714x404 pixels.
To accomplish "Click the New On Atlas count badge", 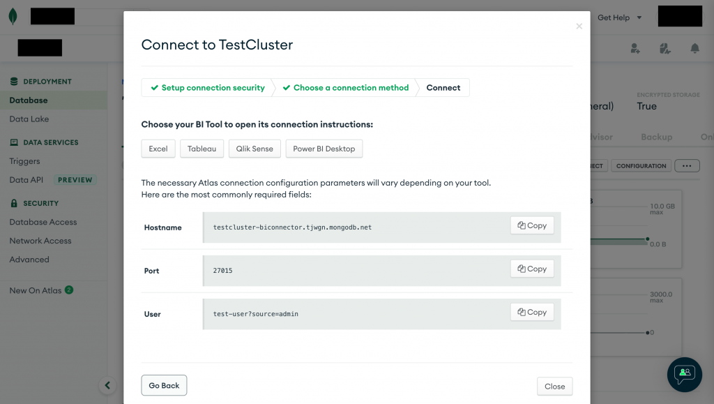I will coord(69,290).
